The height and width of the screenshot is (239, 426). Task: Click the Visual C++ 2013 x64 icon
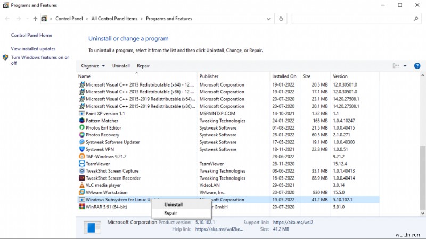coord(81,84)
